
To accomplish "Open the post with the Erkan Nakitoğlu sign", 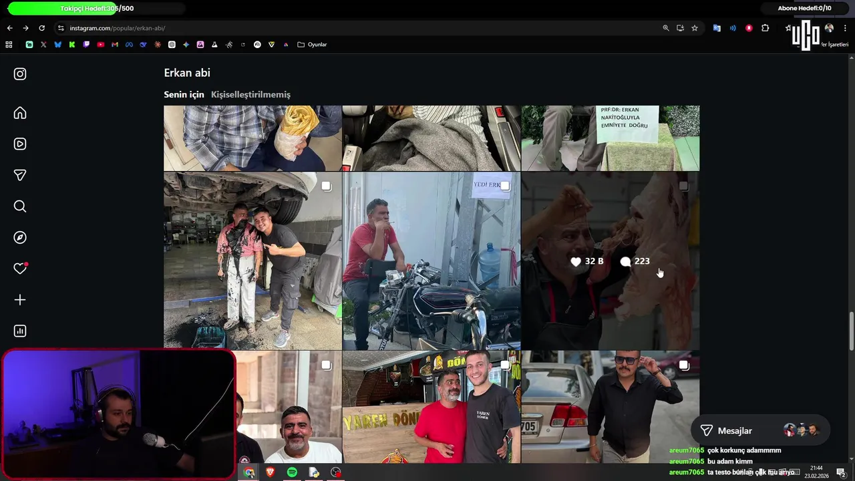I will coord(611,138).
